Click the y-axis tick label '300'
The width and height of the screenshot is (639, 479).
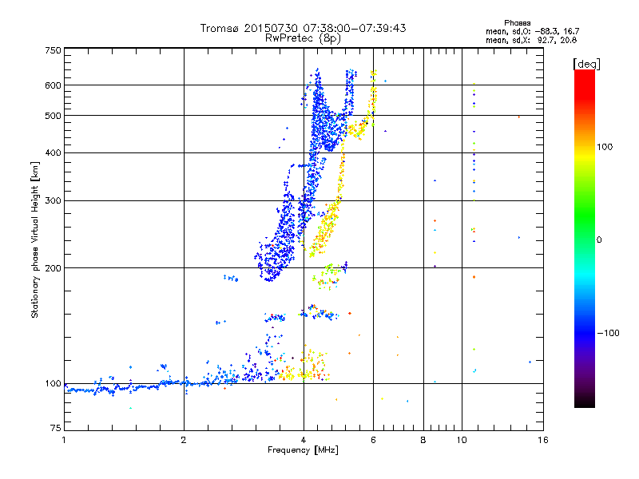tap(53, 201)
